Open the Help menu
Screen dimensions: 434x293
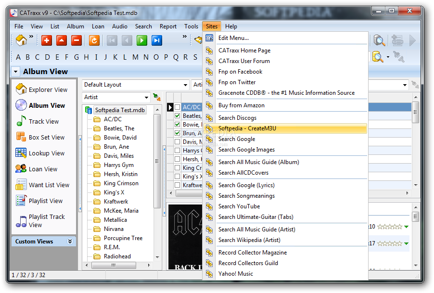231,26
